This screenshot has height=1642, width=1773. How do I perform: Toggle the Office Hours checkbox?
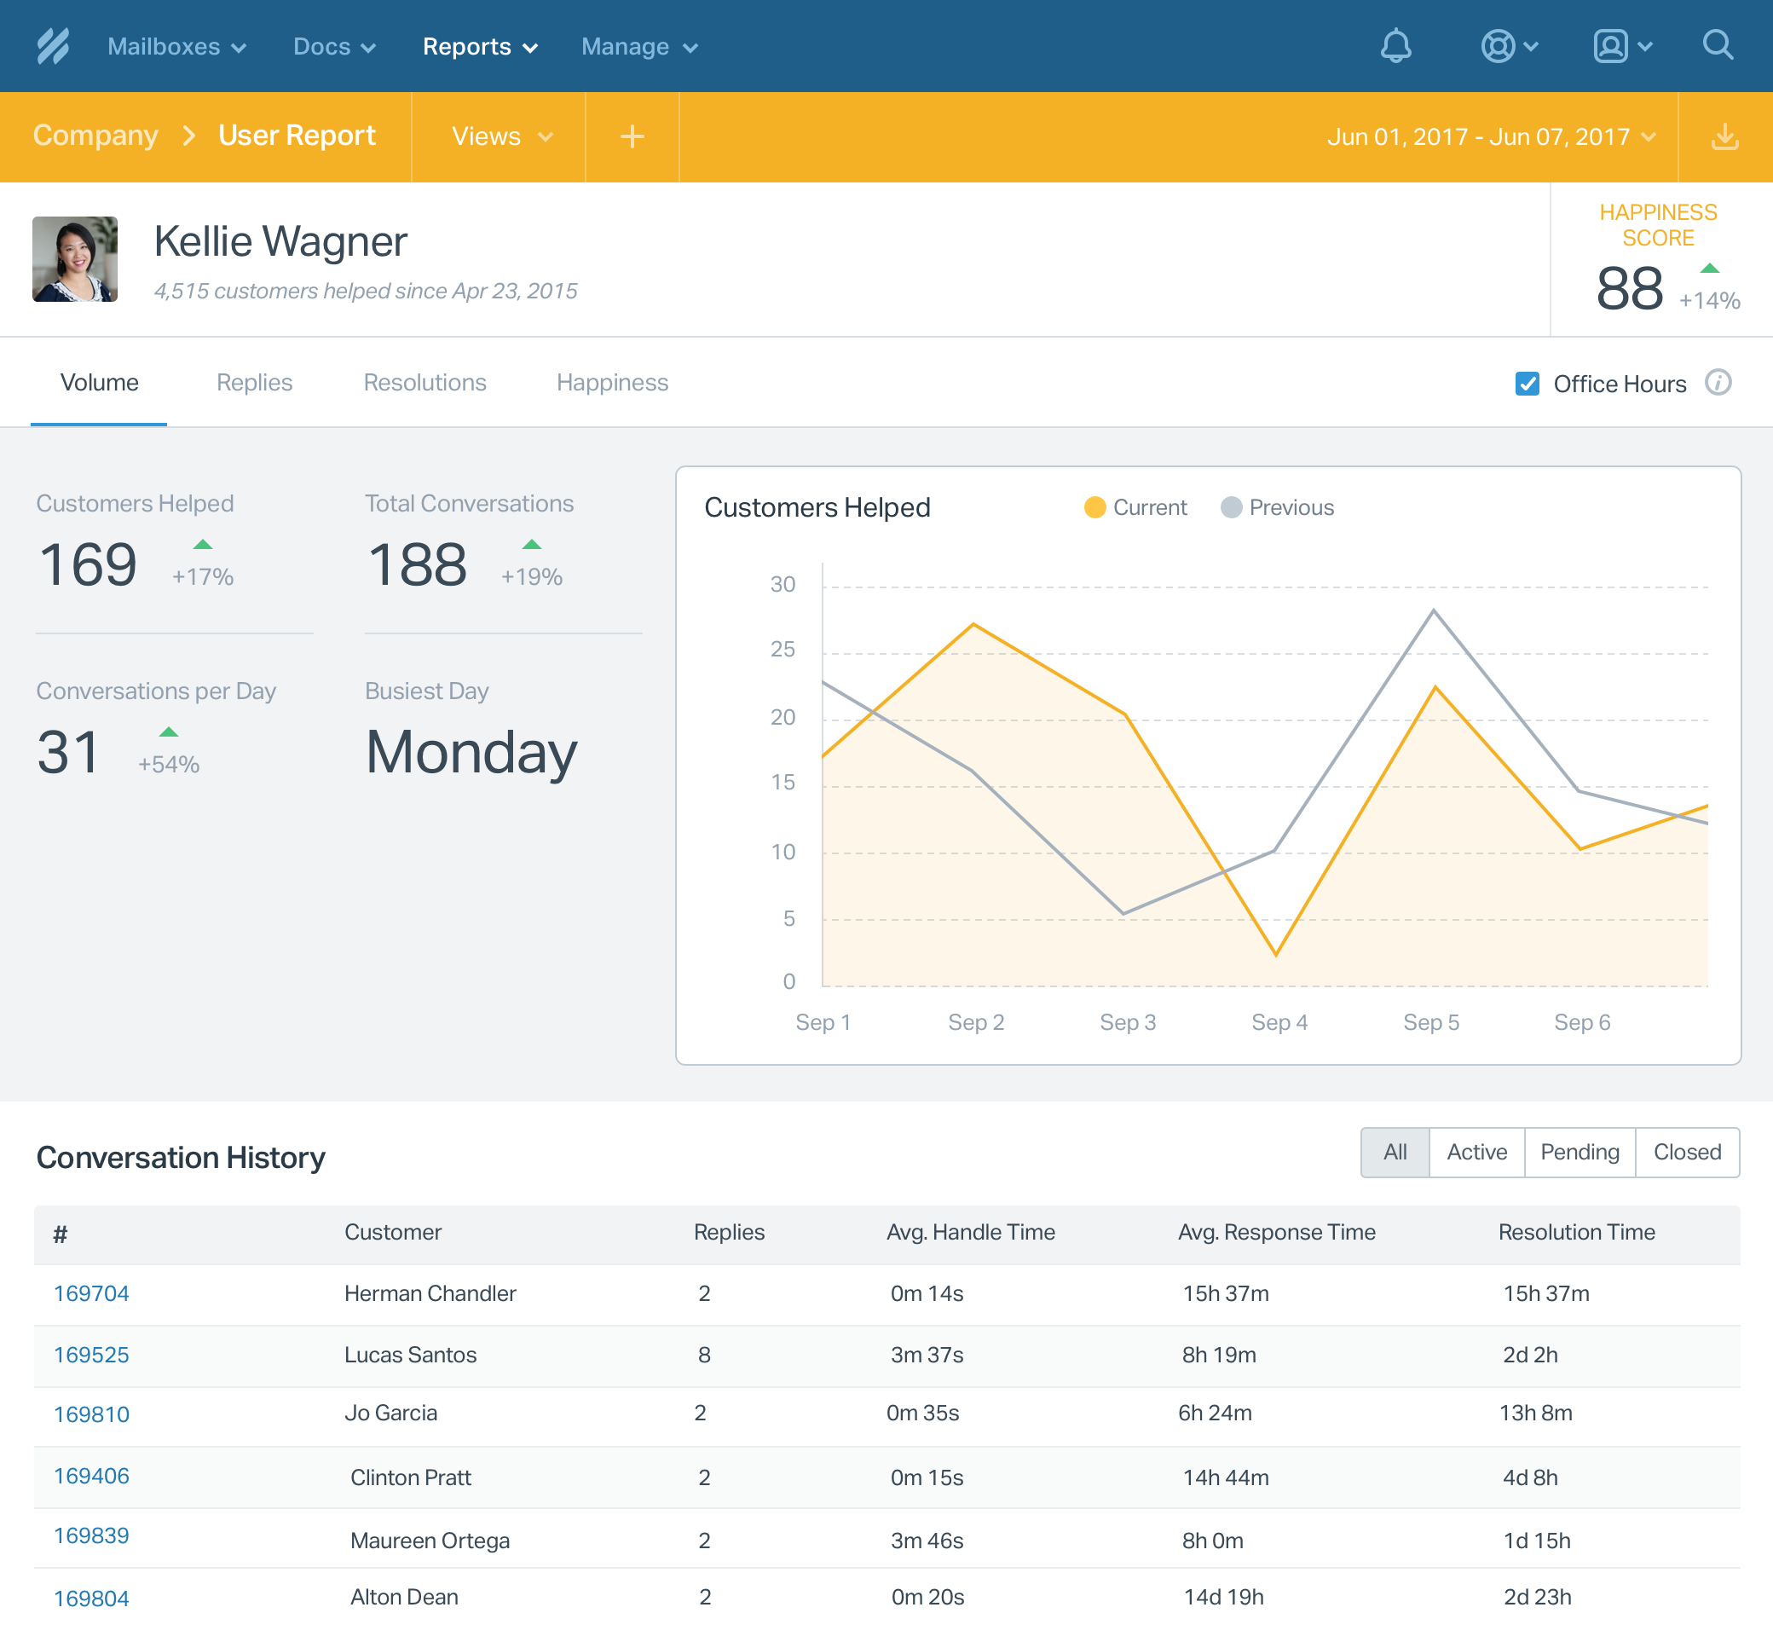[x=1527, y=384]
